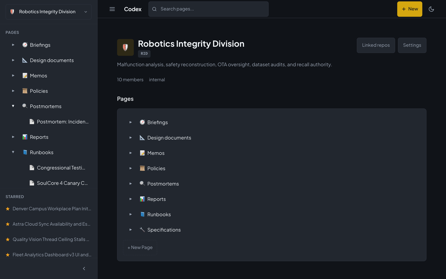The image size is (446, 279).
Task: Click the Codex logo text
Action: click(133, 9)
